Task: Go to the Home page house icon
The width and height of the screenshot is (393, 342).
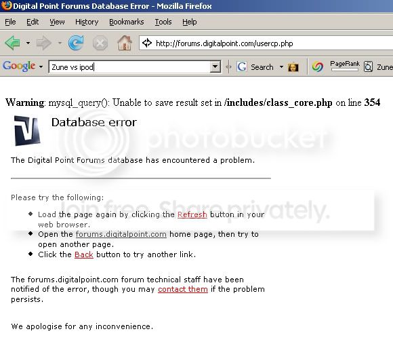Action: (125, 43)
